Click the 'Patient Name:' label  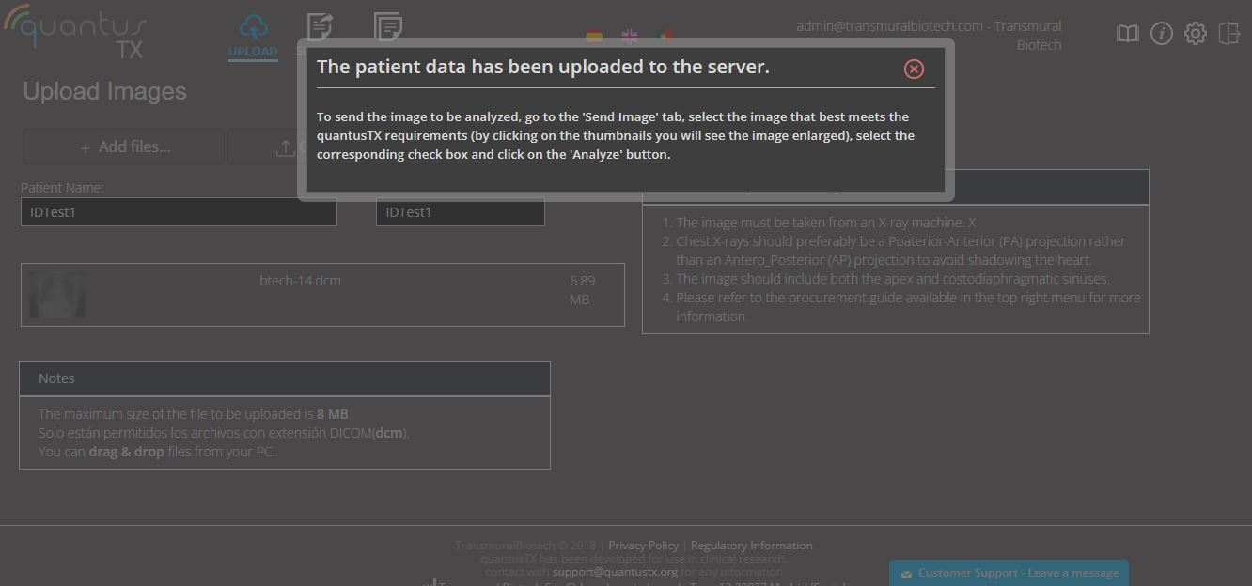pyautogui.click(x=62, y=188)
